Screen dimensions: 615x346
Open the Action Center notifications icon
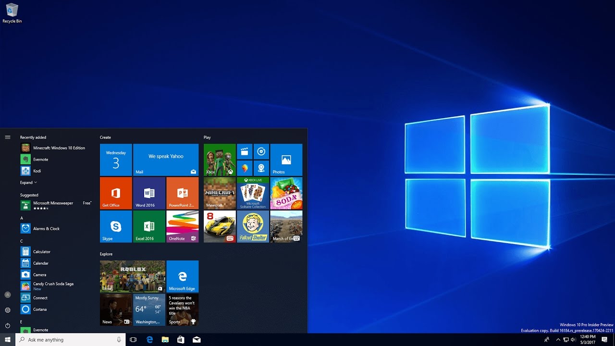tap(604, 340)
